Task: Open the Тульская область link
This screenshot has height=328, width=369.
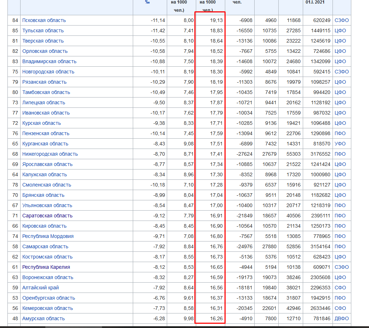Action: click(43, 30)
